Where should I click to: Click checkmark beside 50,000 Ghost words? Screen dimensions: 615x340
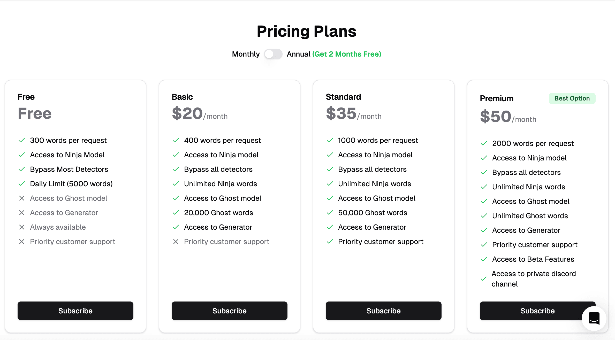330,213
